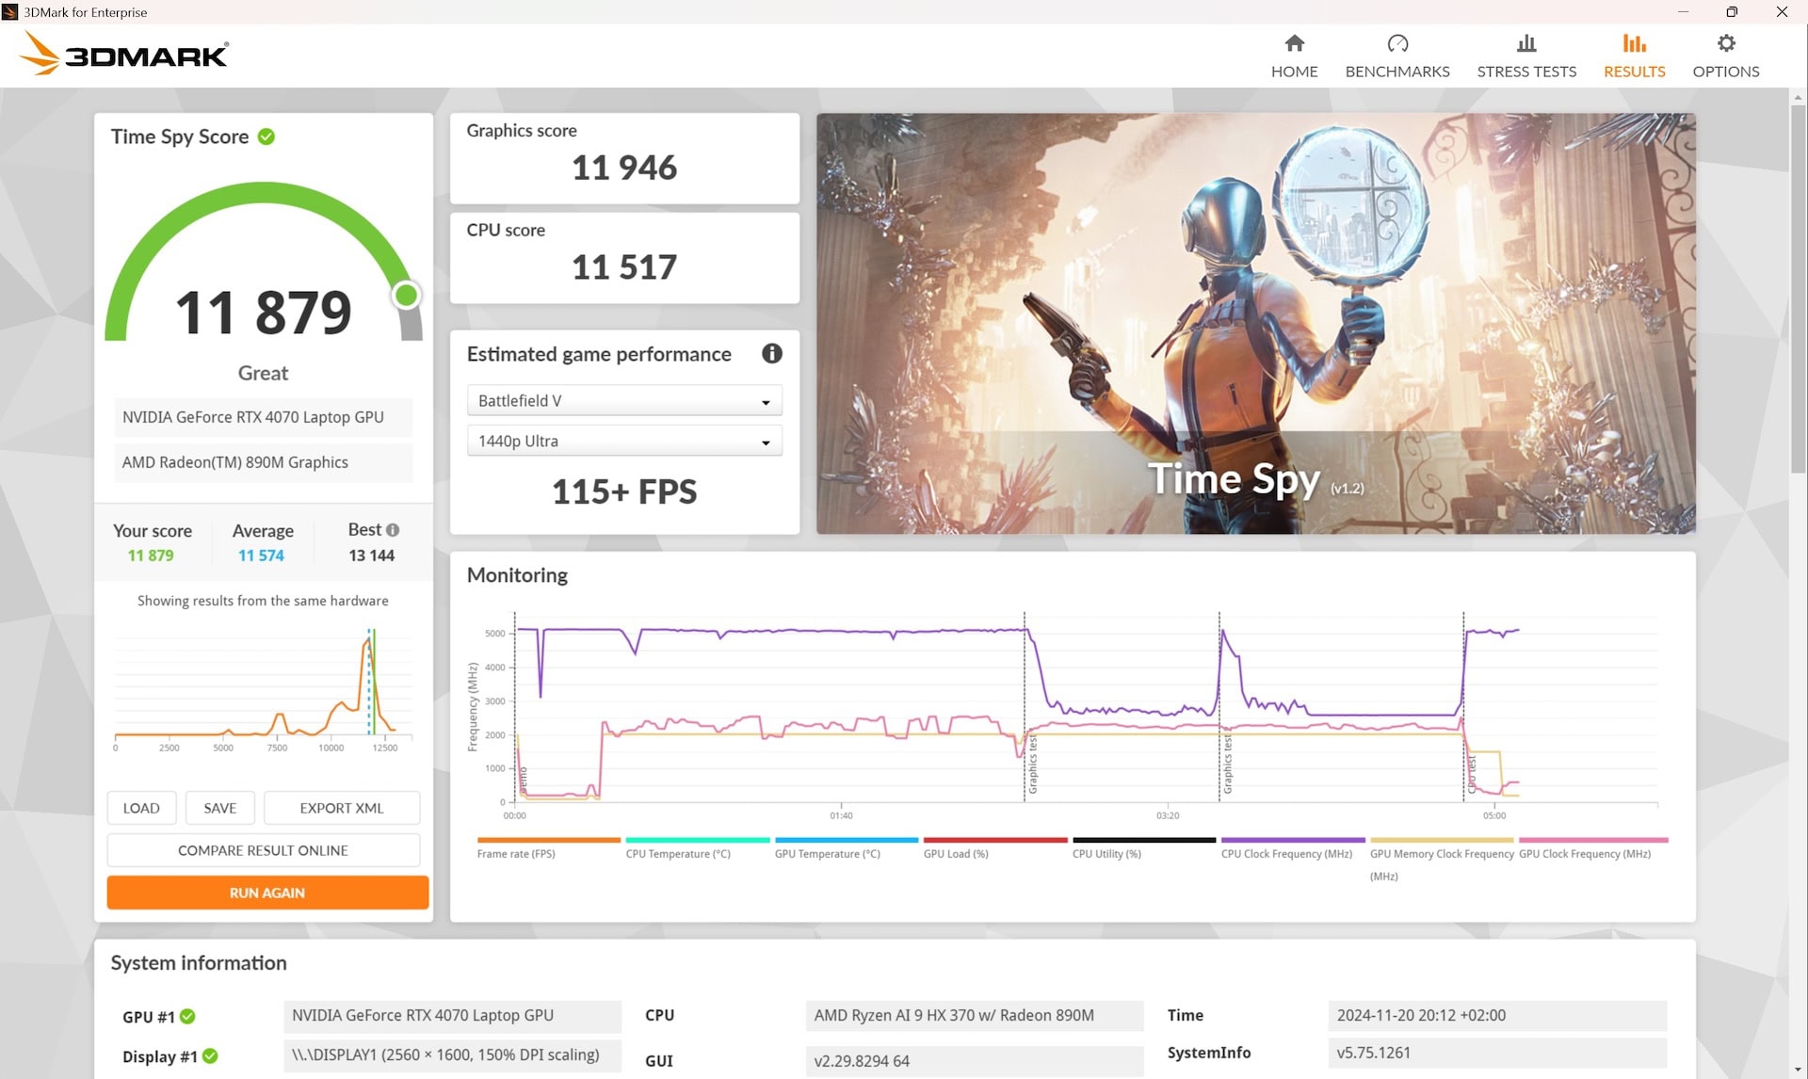The width and height of the screenshot is (1808, 1079).
Task: Click the Compare Result Online button
Action: click(x=264, y=850)
